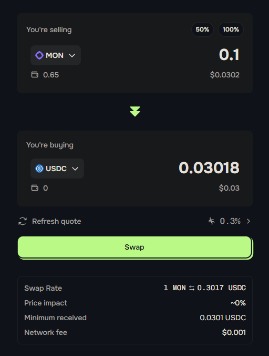Click the MON token diamond icon

(x=39, y=55)
